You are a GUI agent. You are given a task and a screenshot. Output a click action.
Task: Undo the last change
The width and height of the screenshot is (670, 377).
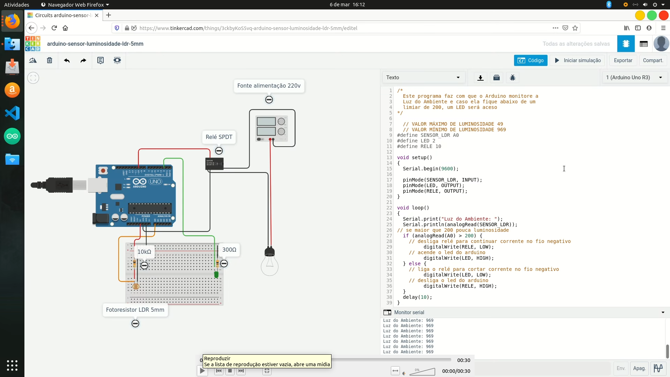point(67,60)
